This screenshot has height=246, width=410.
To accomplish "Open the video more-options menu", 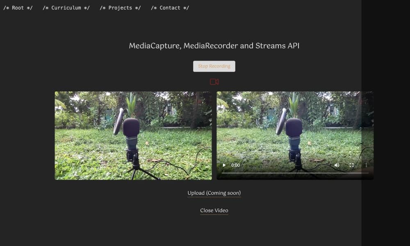I will point(366,165).
